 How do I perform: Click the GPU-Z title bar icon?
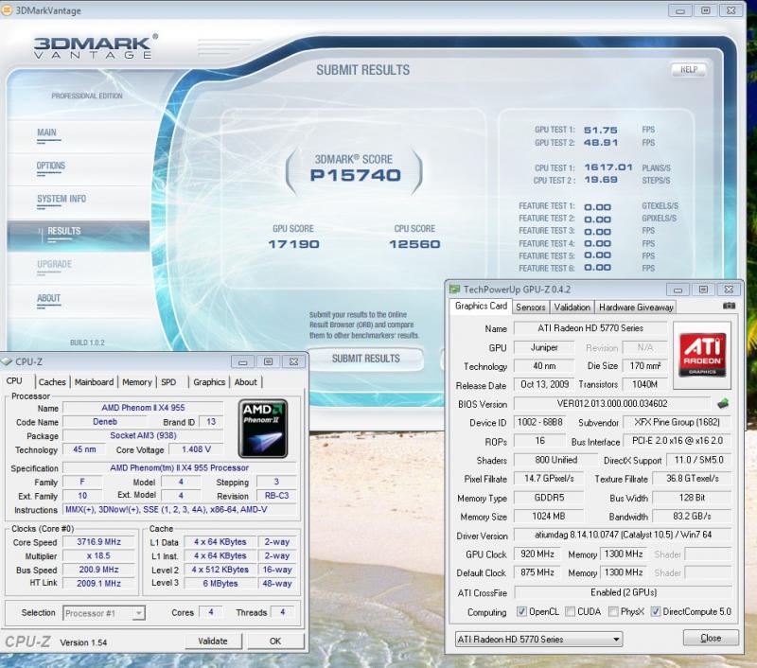tap(454, 290)
